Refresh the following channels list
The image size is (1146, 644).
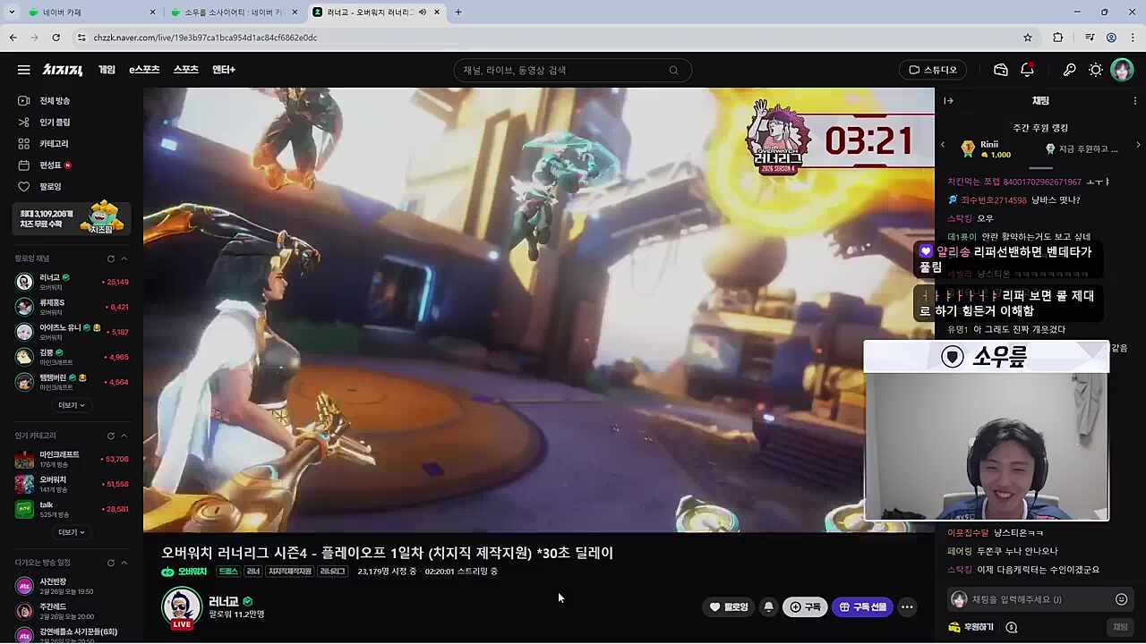coord(111,258)
